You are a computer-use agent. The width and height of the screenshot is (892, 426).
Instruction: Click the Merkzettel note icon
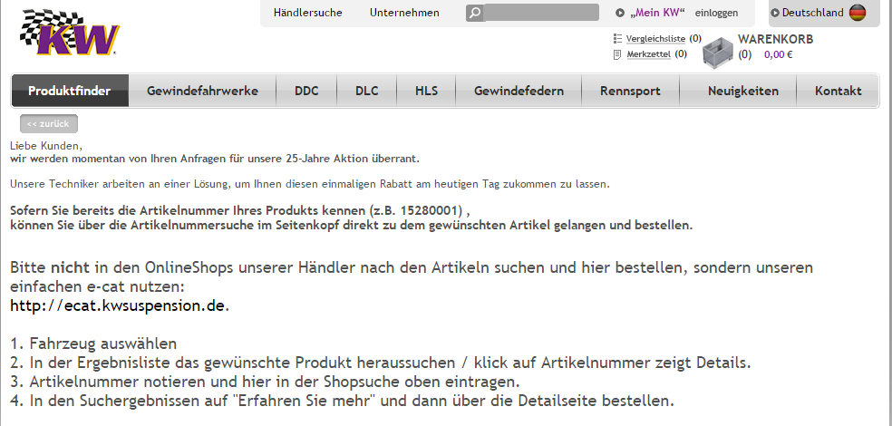(617, 54)
